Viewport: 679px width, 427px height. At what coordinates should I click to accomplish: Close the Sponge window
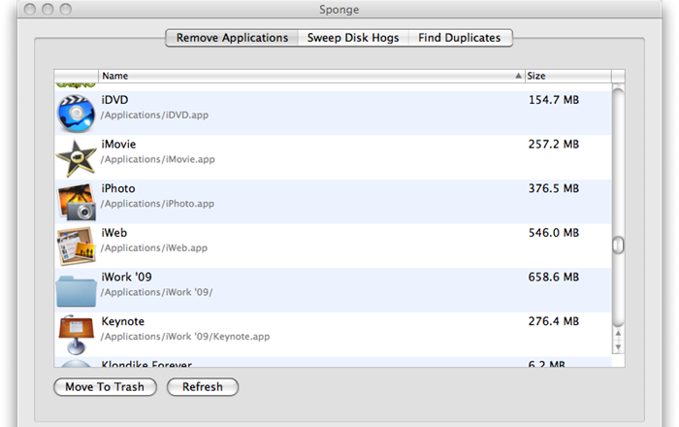pyautogui.click(x=30, y=9)
